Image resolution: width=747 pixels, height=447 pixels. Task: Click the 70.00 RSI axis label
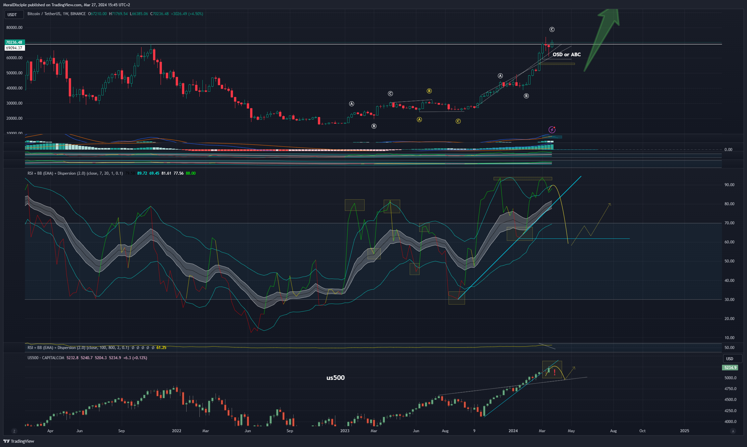(x=729, y=223)
